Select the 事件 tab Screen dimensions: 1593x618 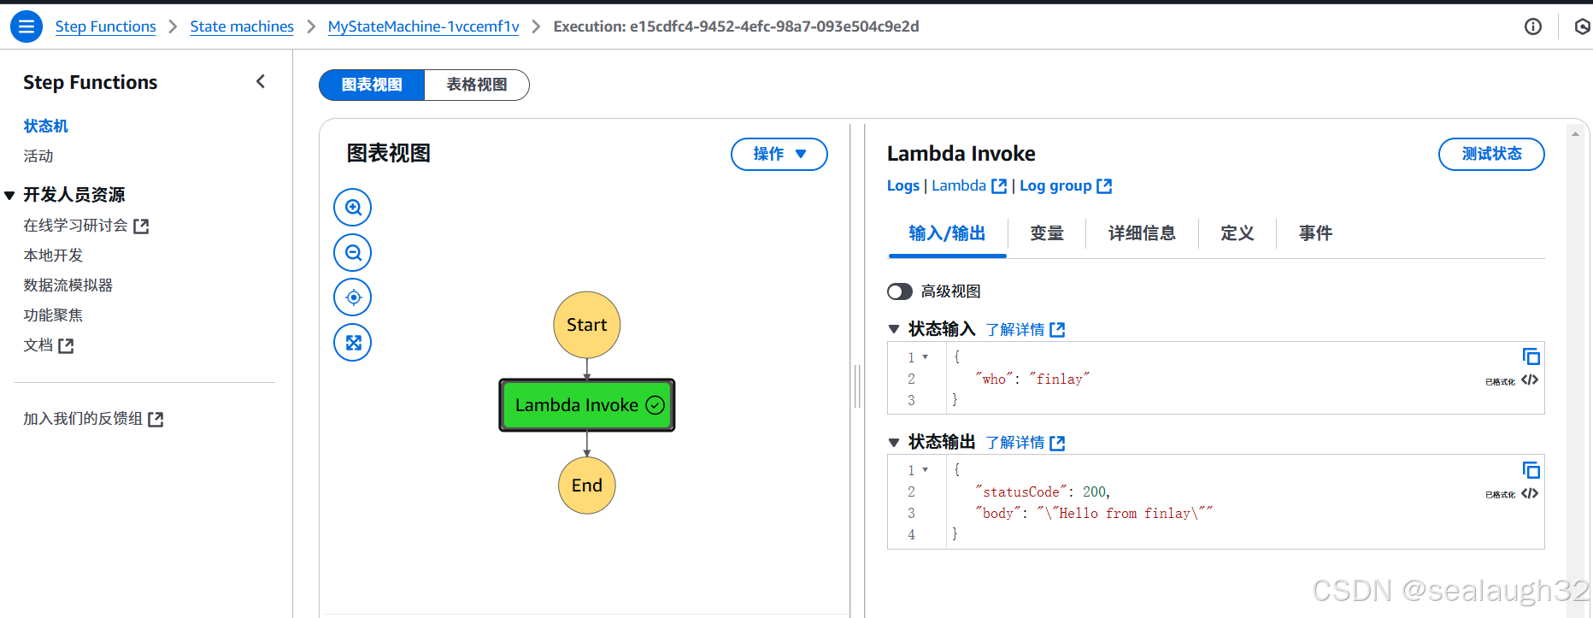pyautogui.click(x=1316, y=233)
